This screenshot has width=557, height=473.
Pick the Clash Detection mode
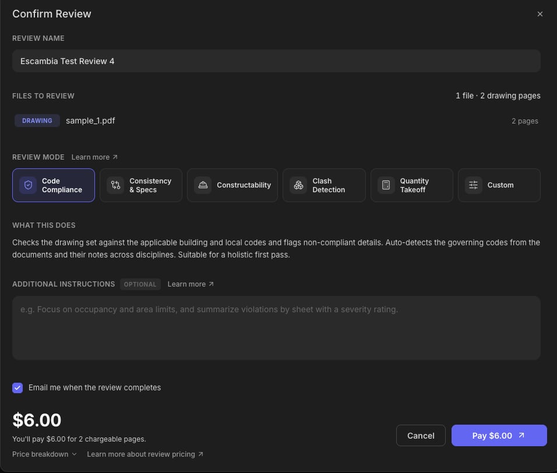coord(324,185)
